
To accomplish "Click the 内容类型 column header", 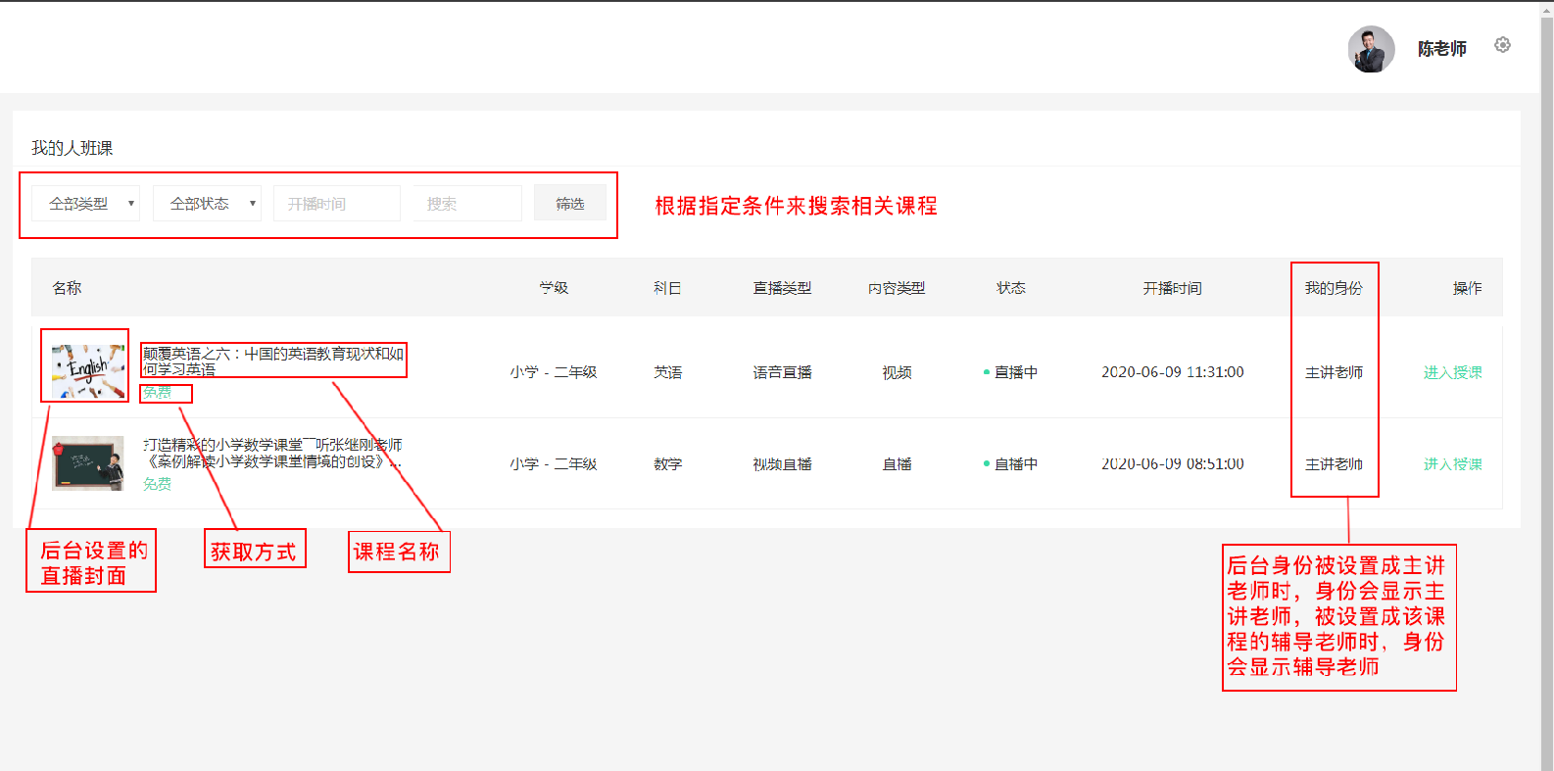I will (897, 288).
